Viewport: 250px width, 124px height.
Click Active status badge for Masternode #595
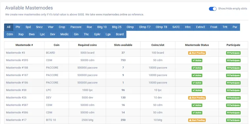tap(197, 61)
